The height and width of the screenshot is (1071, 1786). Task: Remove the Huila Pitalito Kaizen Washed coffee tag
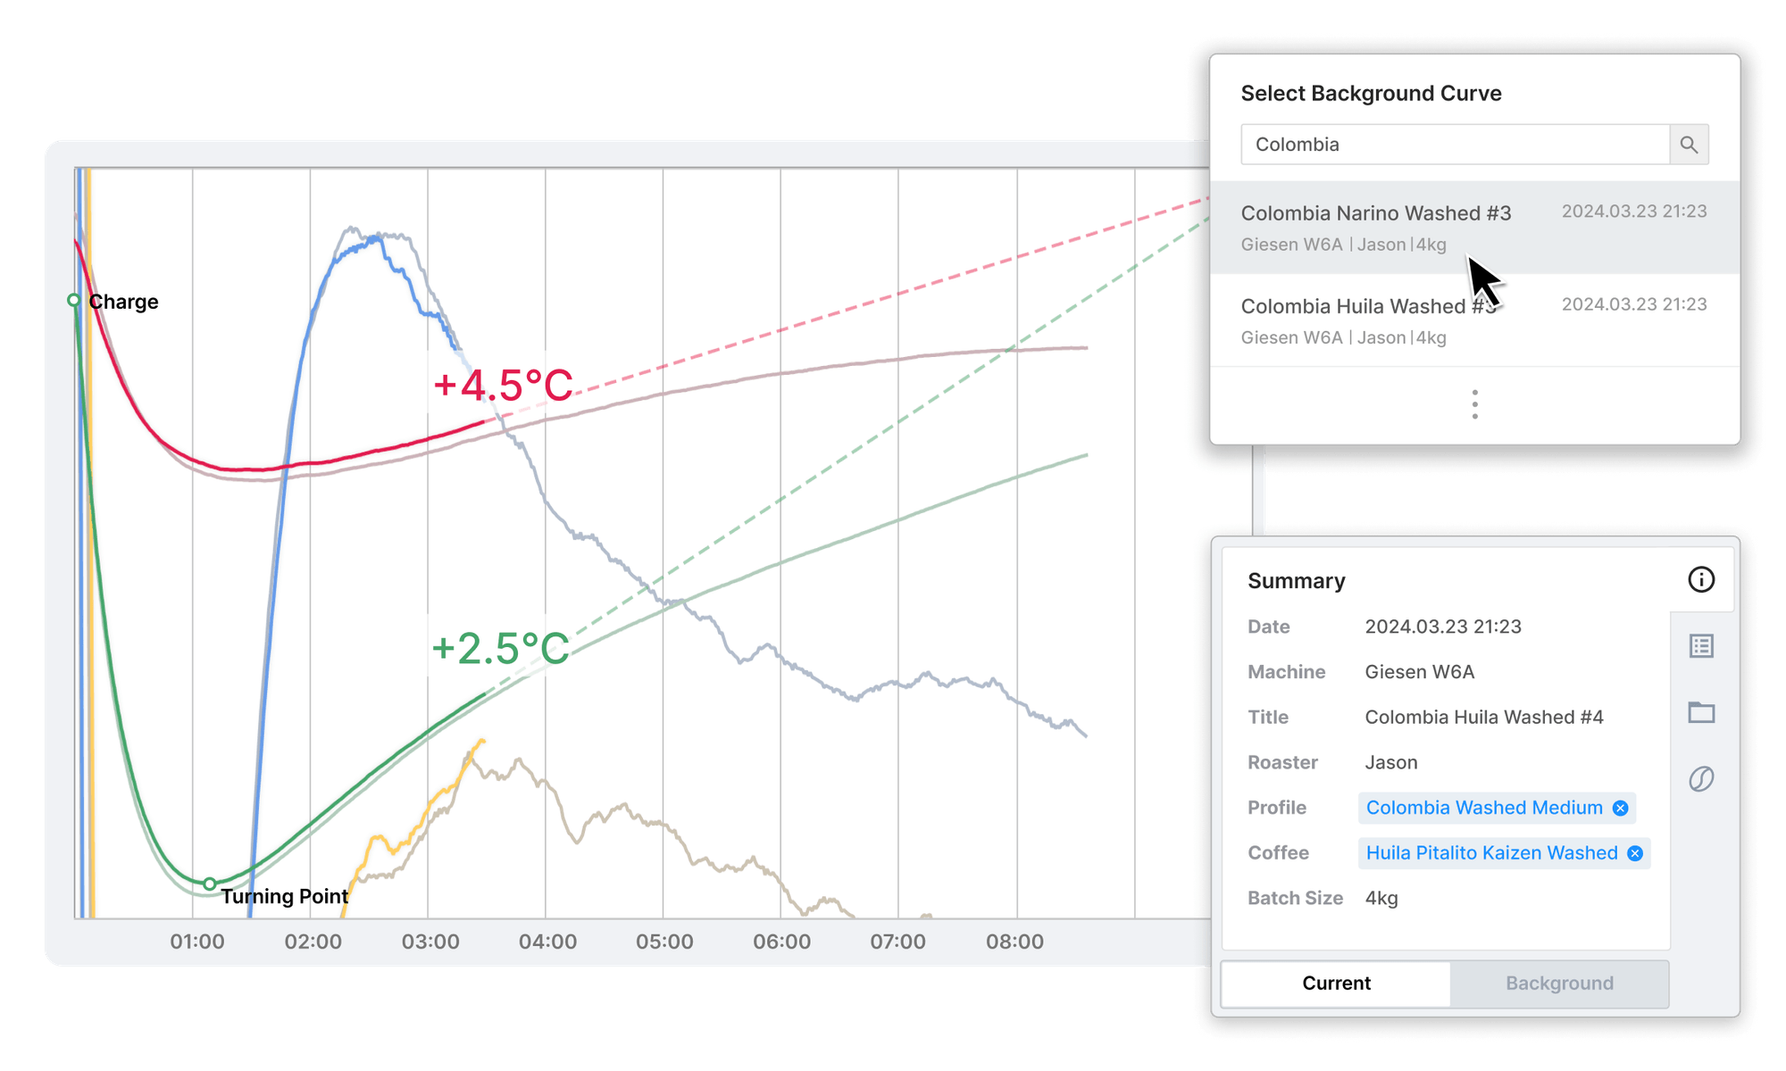tap(1634, 853)
